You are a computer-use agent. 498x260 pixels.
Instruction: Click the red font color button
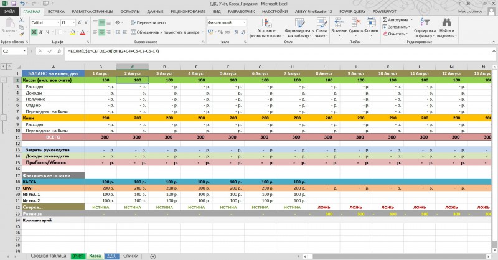(x=83, y=32)
